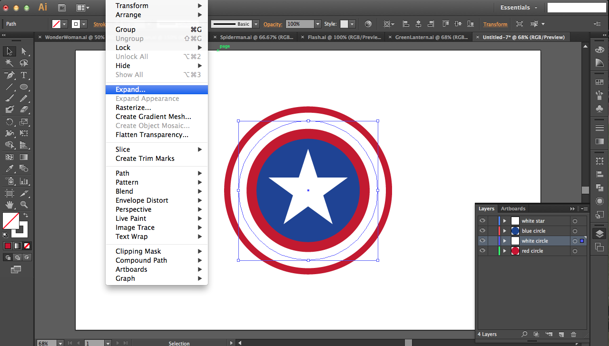Expand the white star layer

coord(505,221)
